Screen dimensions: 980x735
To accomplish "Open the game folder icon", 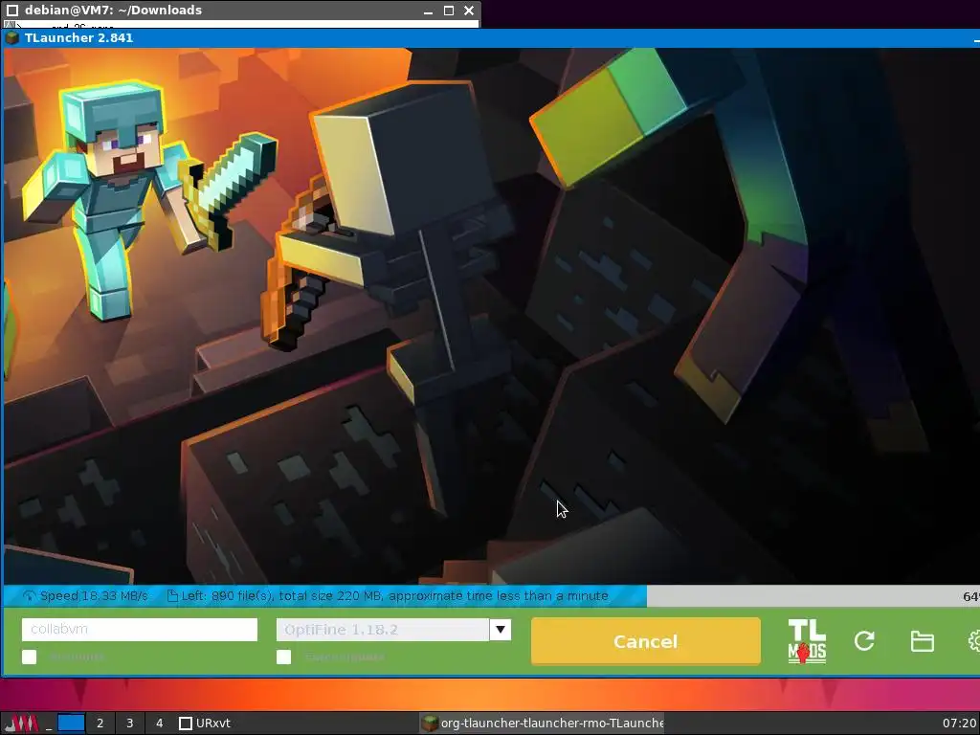I will [x=922, y=641].
